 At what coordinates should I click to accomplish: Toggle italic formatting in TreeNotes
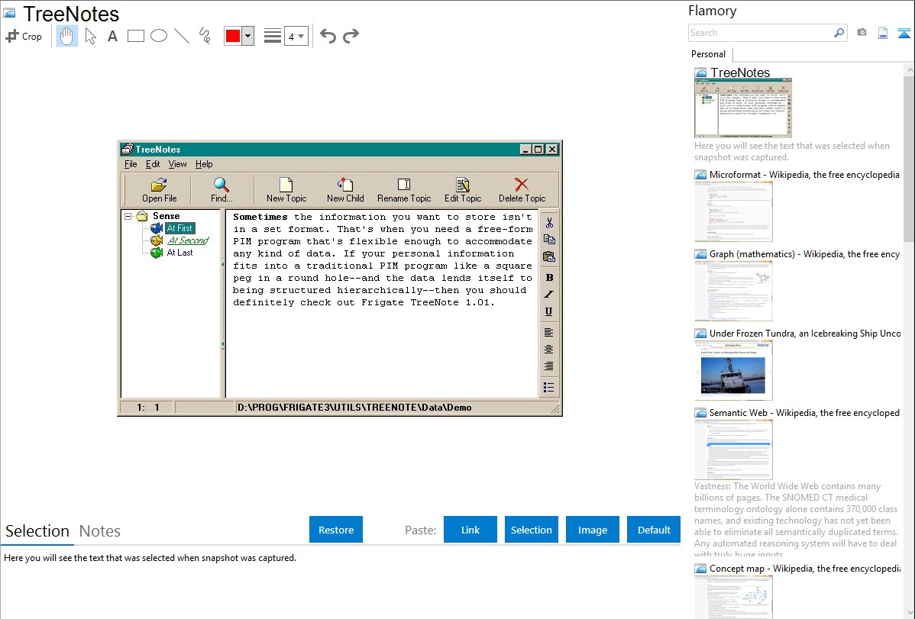(x=549, y=295)
